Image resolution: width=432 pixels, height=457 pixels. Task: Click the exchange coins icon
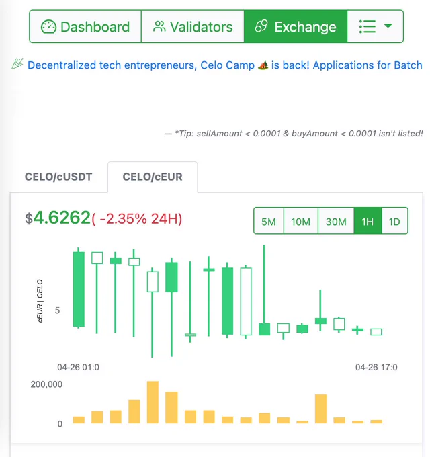tap(261, 26)
